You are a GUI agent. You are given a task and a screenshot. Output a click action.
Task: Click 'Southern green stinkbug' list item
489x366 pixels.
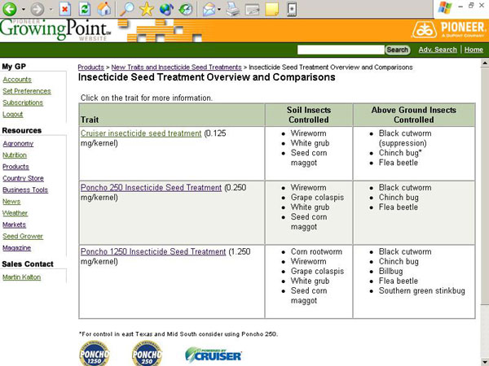(421, 291)
